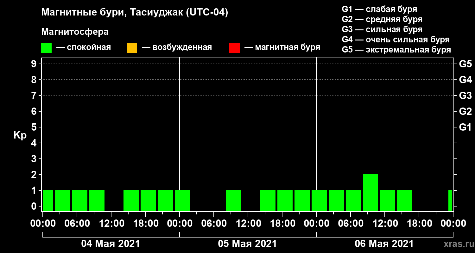
Task: Click the '04 Мая 2021' date label
Action: [111, 244]
